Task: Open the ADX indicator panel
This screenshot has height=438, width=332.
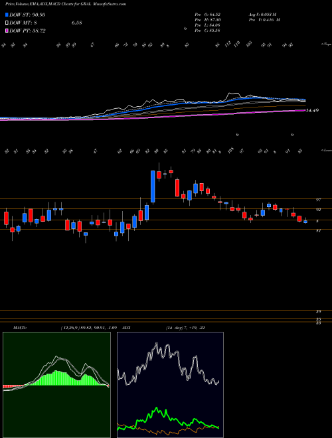Action: click(170, 385)
